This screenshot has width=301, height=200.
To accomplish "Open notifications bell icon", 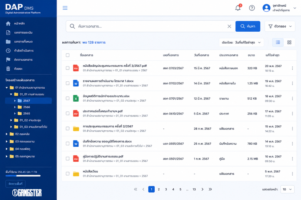I will tap(238, 8).
